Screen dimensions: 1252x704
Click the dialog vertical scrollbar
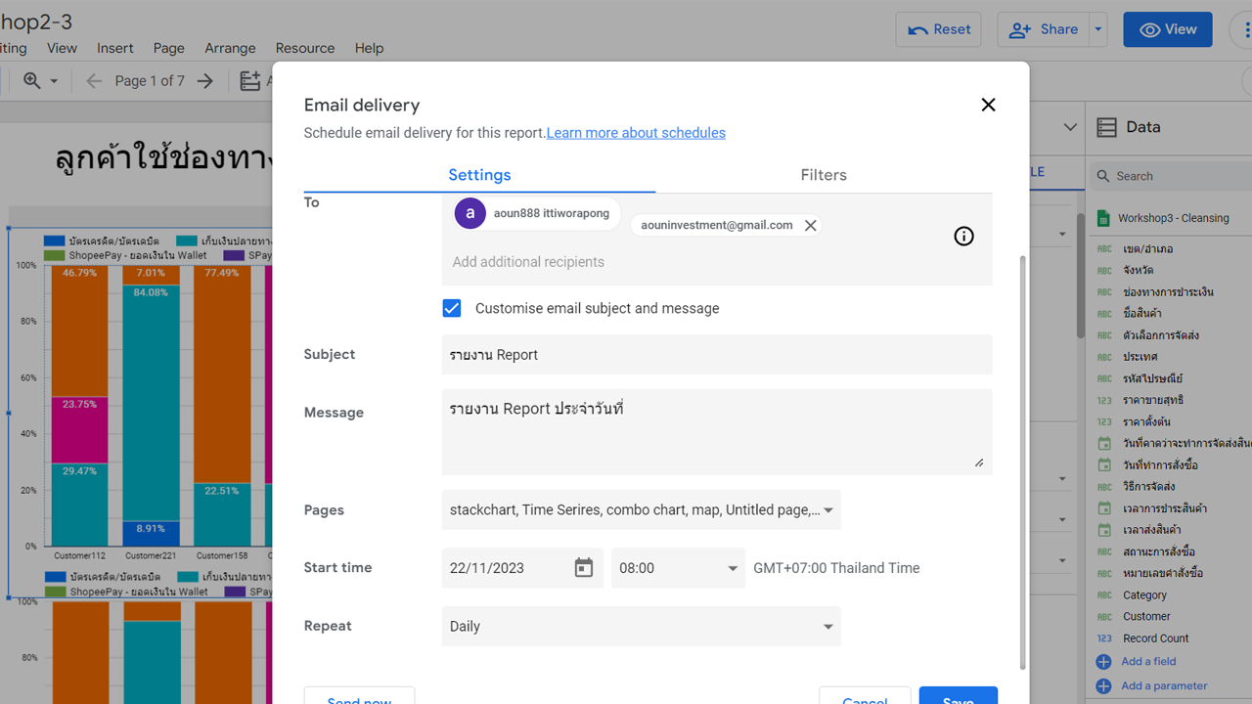1023,462
